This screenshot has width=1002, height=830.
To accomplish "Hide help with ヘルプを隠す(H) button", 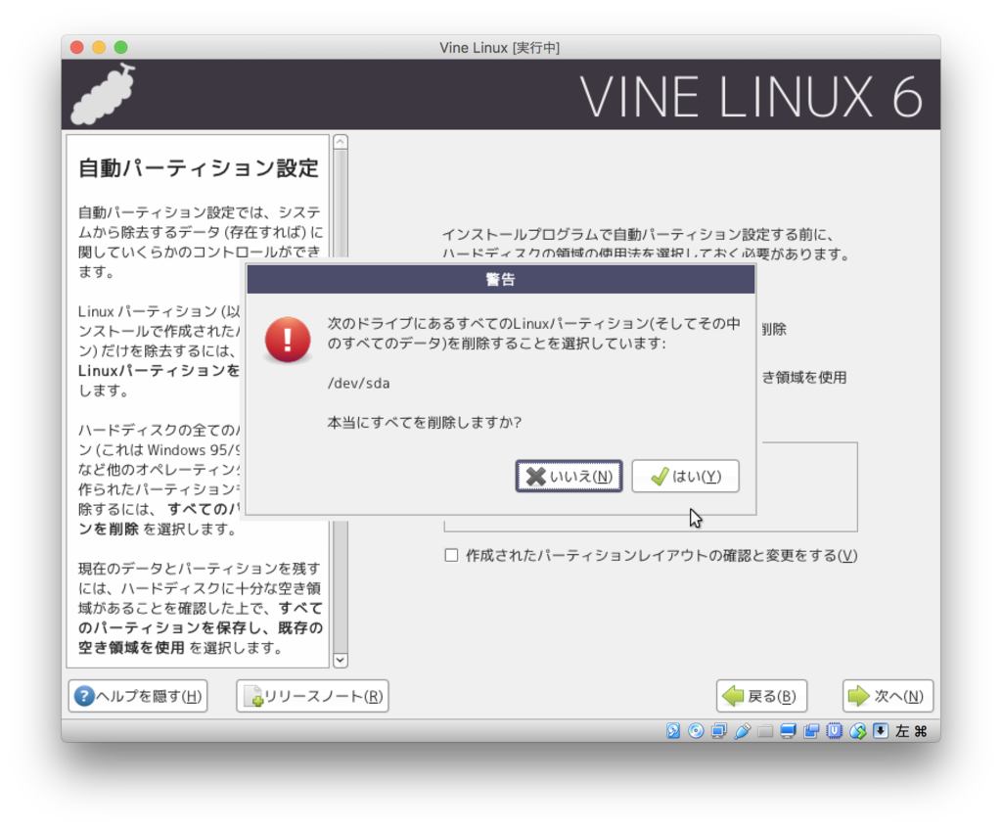I will [138, 696].
